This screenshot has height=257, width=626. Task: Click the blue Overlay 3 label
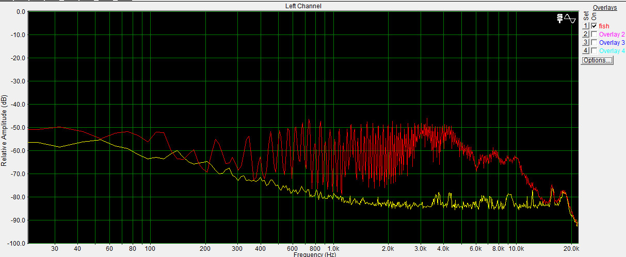[612, 42]
